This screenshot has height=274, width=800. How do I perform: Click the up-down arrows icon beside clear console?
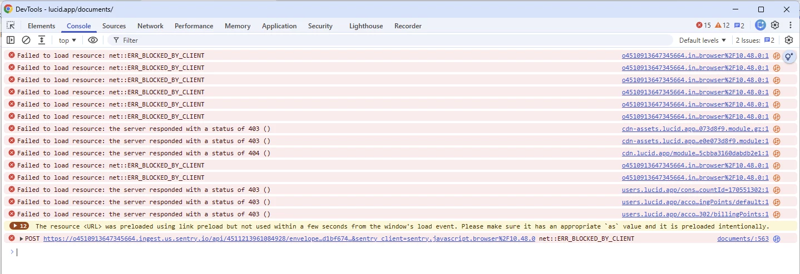tap(42, 40)
